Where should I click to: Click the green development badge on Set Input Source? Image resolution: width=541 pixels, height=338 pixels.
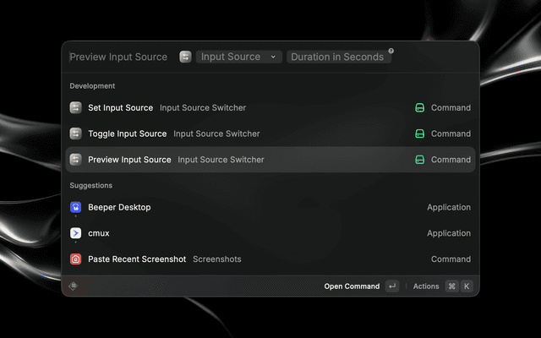(x=419, y=108)
